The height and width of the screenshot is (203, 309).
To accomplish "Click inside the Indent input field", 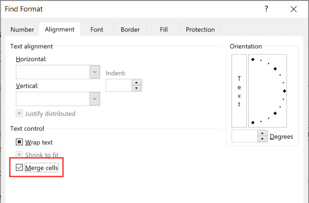I will pos(119,85).
